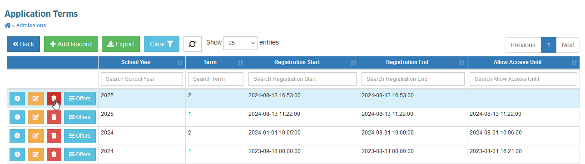Focus the Search Term field

pyautogui.click(x=216, y=79)
